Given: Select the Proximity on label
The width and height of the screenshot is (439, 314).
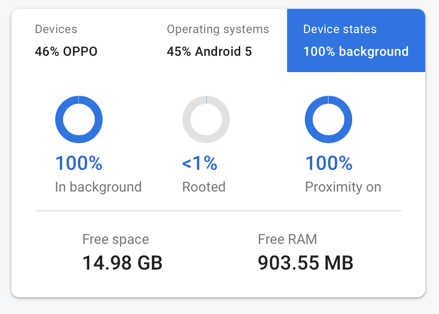Looking at the screenshot, I should (x=343, y=187).
